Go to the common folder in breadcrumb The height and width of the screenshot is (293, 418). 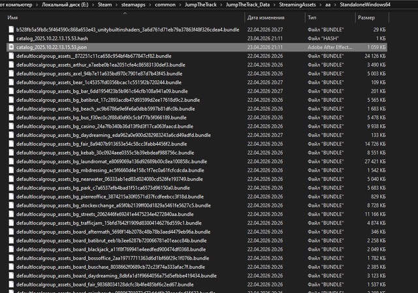tap(165, 5)
